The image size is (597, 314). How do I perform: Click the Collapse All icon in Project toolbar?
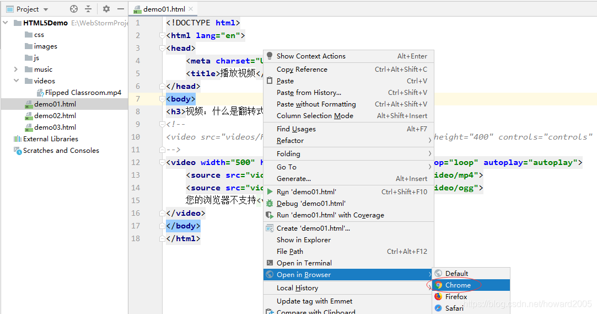pyautogui.click(x=88, y=9)
